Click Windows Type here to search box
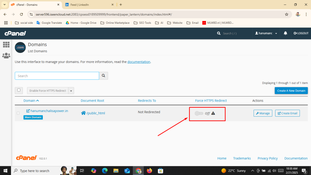The width and height of the screenshot is (311, 175). point(35,171)
